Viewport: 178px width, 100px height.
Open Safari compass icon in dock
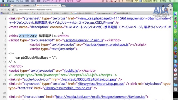pyautogui.click(x=175, y=48)
